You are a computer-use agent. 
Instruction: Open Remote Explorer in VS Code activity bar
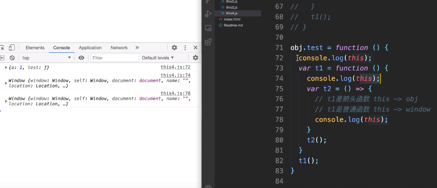coord(208,28)
